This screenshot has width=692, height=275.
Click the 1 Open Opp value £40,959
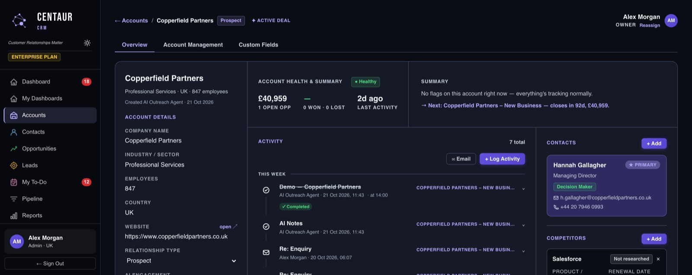tap(272, 98)
